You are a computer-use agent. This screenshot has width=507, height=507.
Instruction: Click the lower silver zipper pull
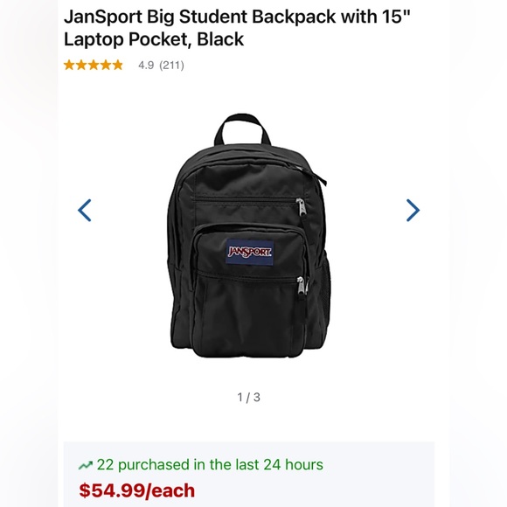[x=302, y=286]
